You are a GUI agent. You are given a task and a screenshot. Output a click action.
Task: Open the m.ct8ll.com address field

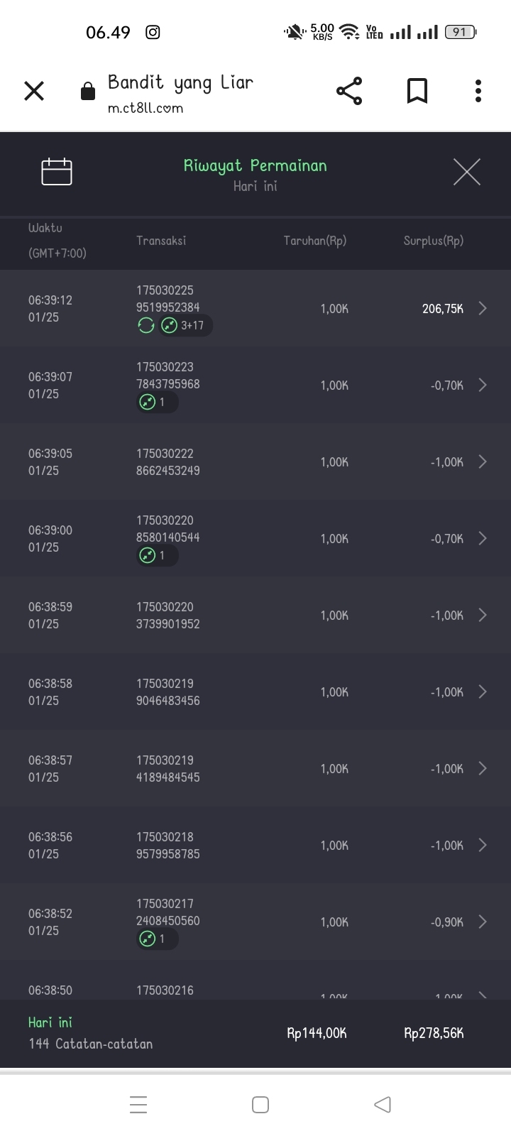click(x=145, y=108)
